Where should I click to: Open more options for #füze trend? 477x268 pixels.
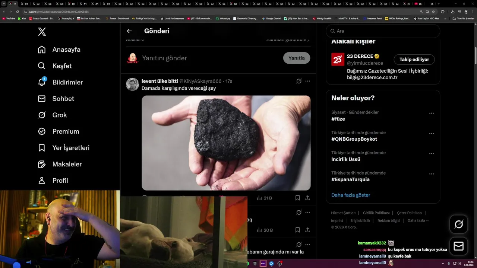432,113
